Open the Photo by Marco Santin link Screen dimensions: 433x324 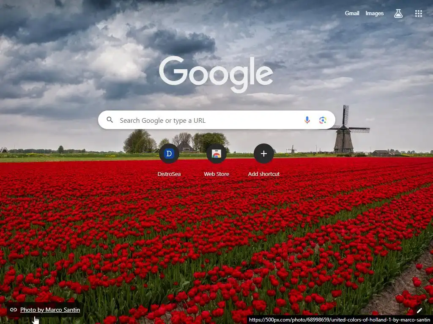click(x=50, y=310)
